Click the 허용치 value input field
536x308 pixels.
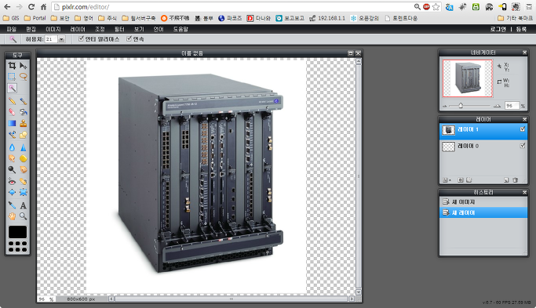(51, 39)
